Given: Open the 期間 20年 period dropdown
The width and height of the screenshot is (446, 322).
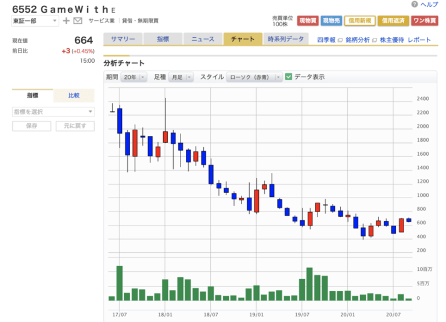Looking at the screenshot, I should [134, 77].
